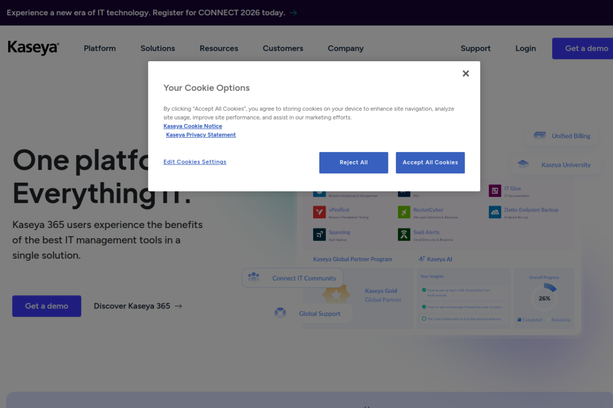Viewport: 613px width, 408px height.
Task: Click the Global Support lifebuoy icon
Action: click(280, 313)
